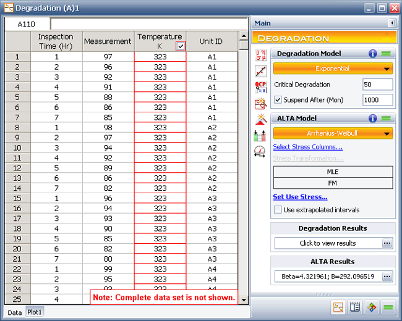The width and height of the screenshot is (402, 321).
Task: Click the Calculate (beta eta) icon
Action: [260, 55]
